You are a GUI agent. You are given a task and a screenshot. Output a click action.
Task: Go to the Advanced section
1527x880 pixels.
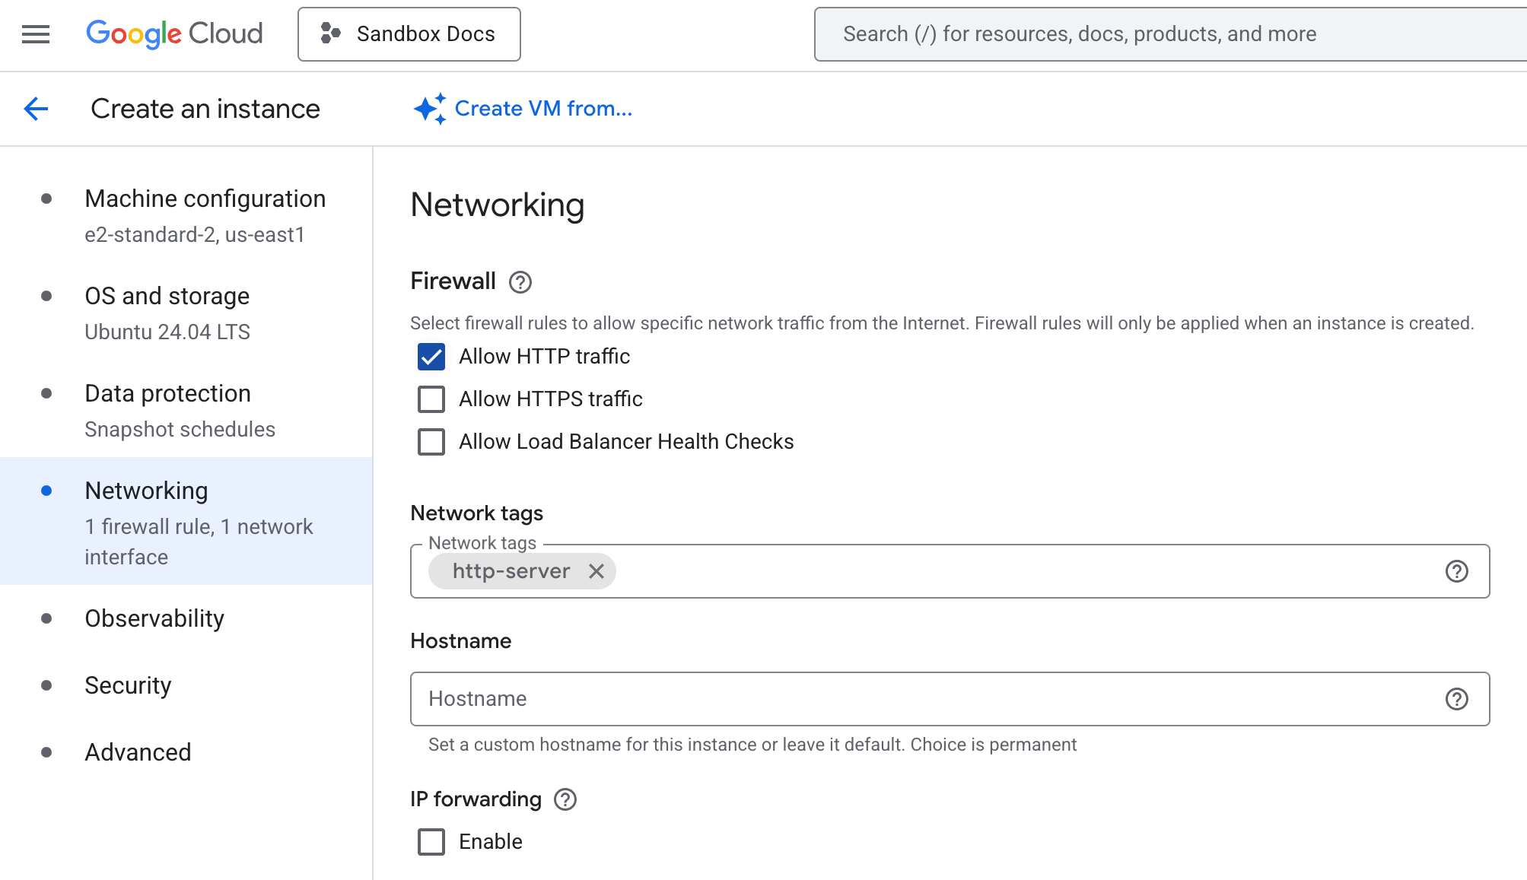(x=138, y=752)
